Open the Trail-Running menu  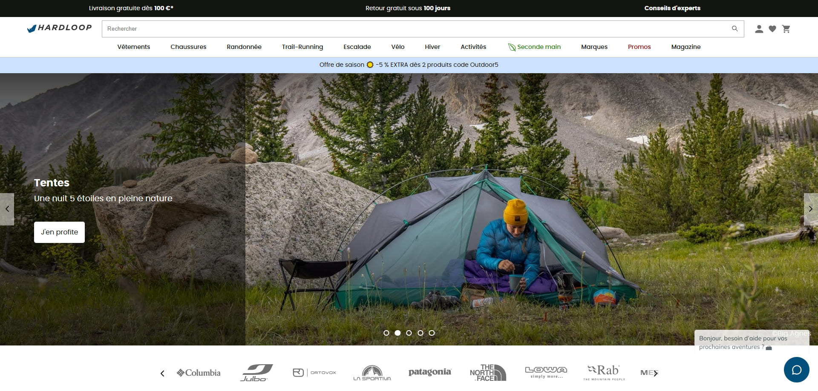coord(302,47)
